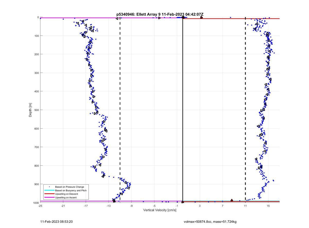
Task: Click the 'volmax=50874.8cc, mass=51.724kg' text
Action: coord(210,222)
